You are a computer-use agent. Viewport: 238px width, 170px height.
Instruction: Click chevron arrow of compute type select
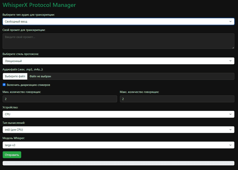(x=231, y=129)
